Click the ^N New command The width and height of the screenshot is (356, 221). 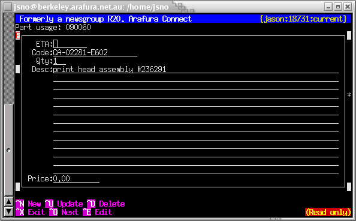28,204
